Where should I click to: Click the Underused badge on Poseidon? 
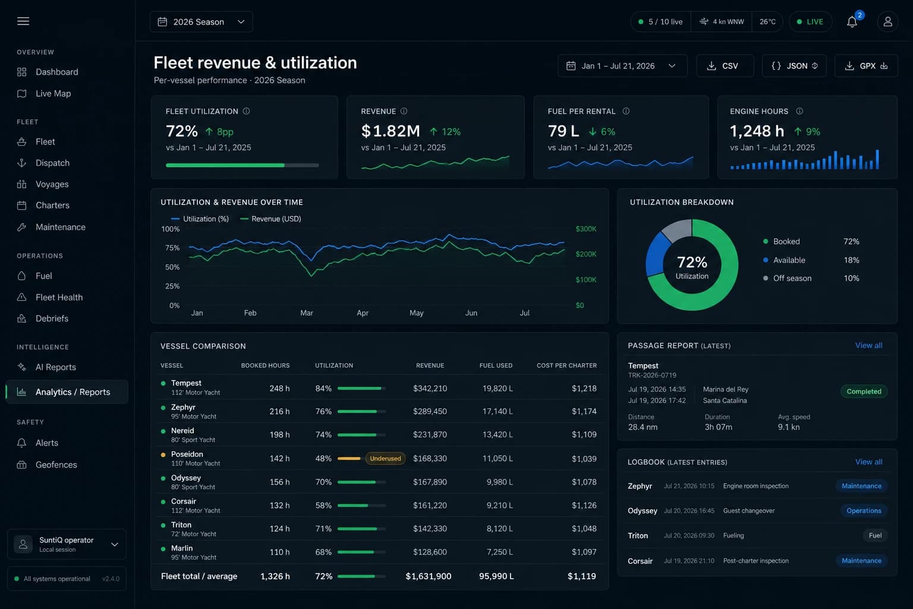pyautogui.click(x=385, y=459)
